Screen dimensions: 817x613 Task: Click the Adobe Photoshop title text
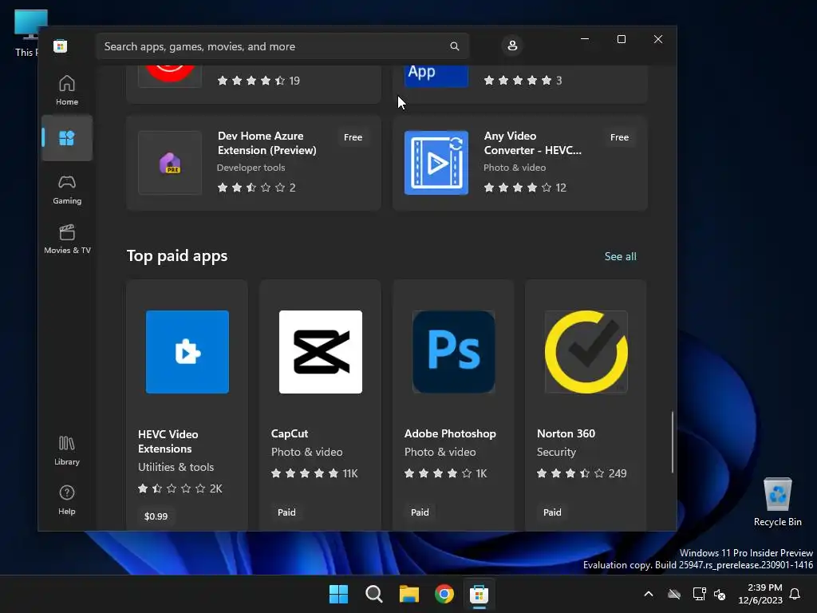point(450,433)
